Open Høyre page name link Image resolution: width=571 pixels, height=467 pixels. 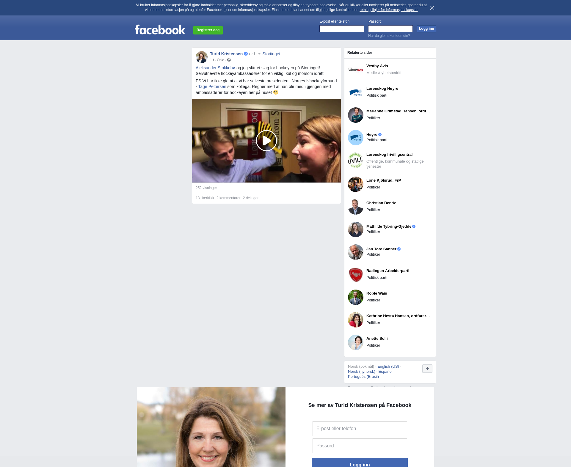372,135
